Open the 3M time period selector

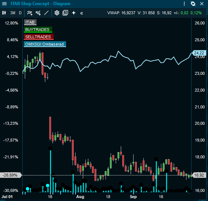click(x=13, y=13)
